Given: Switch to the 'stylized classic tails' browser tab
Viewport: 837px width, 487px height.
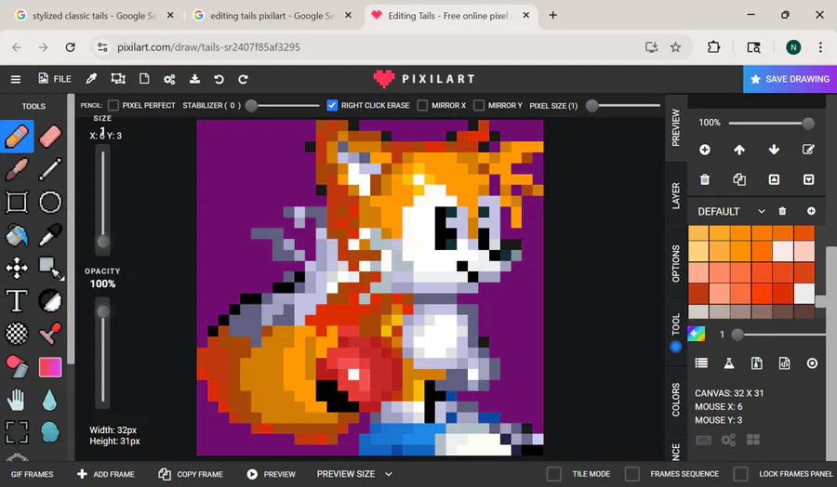Looking at the screenshot, I should pos(94,16).
